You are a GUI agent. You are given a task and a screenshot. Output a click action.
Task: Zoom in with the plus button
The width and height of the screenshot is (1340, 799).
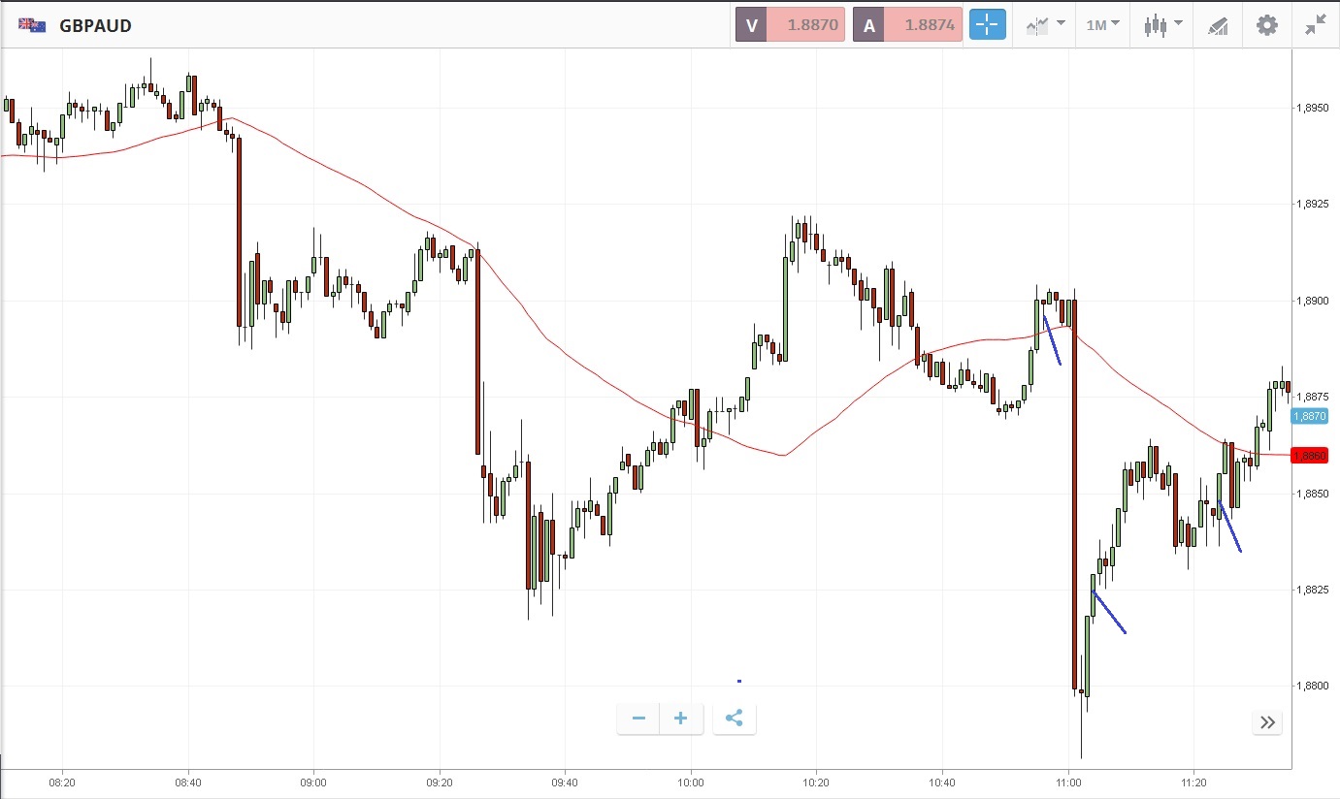(681, 719)
